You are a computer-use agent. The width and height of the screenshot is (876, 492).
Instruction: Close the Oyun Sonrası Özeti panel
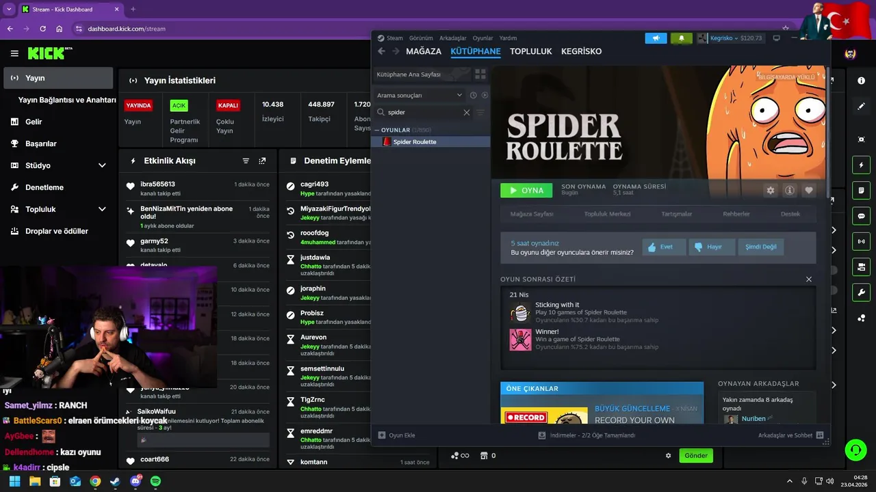809,279
